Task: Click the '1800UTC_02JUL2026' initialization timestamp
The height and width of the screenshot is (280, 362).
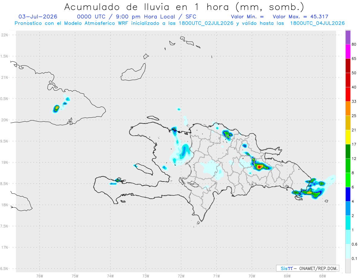Action: point(206,23)
